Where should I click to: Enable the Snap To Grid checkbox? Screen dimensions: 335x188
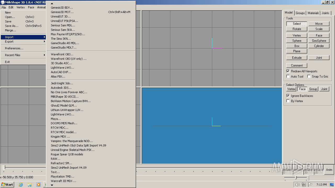pos(309,76)
